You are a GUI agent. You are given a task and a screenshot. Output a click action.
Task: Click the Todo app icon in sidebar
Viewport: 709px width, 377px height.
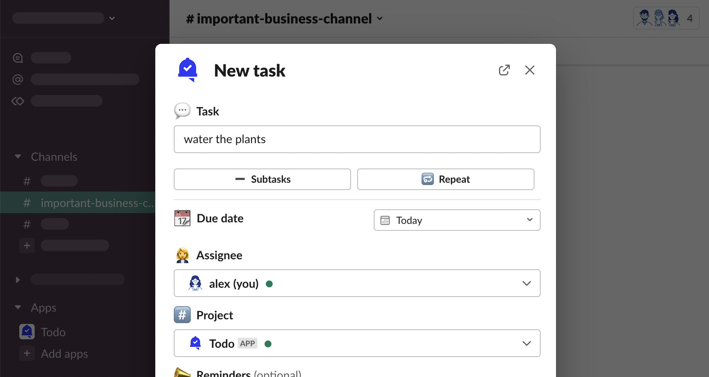click(27, 332)
